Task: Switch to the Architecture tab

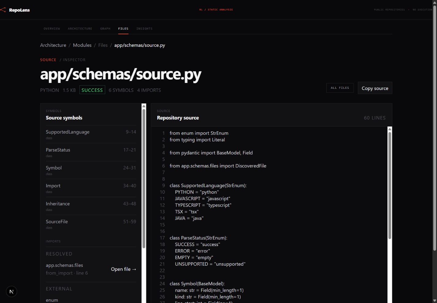Action: pos(80,28)
